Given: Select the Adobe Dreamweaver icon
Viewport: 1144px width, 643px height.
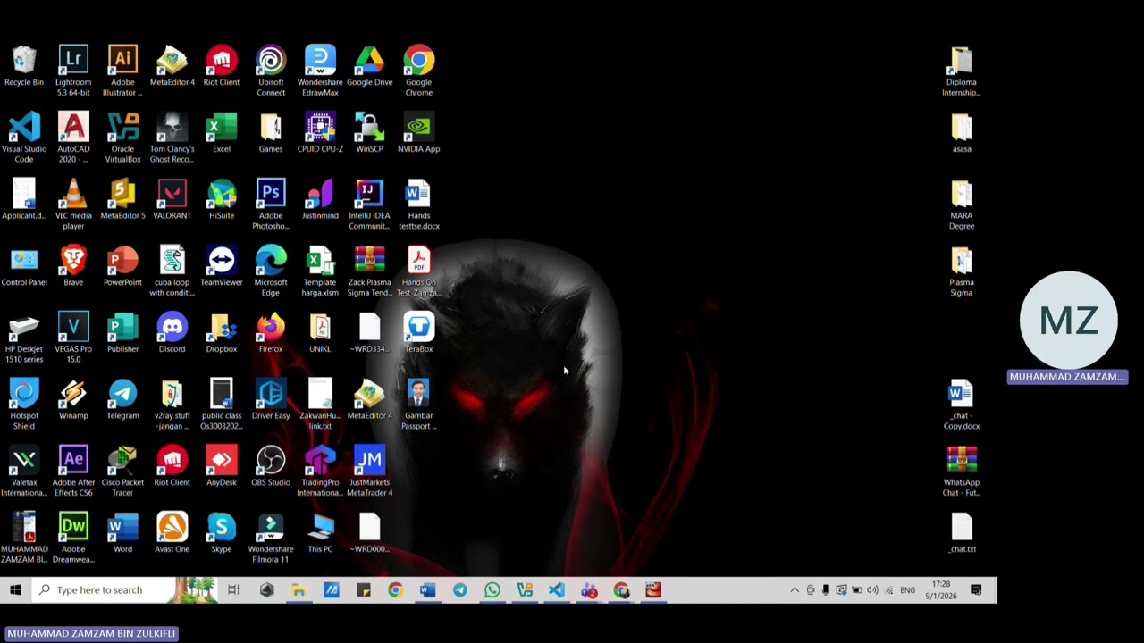Looking at the screenshot, I should (x=73, y=539).
